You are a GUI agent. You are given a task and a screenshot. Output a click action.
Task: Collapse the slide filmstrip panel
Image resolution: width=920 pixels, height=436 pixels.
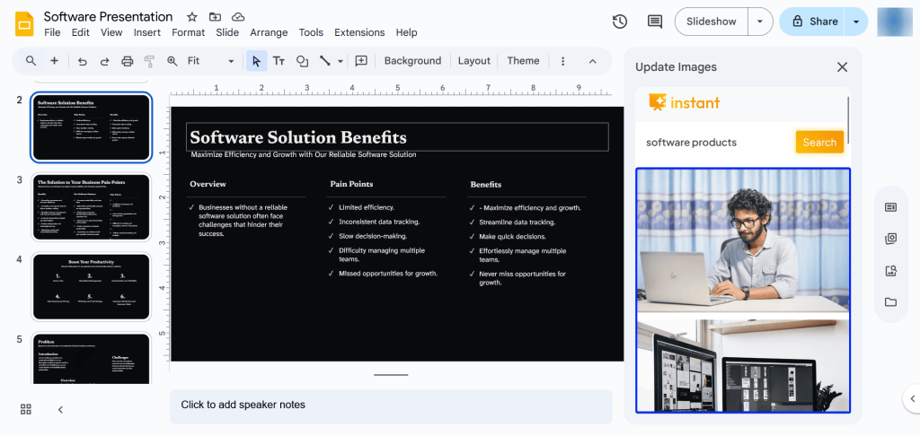pos(60,409)
